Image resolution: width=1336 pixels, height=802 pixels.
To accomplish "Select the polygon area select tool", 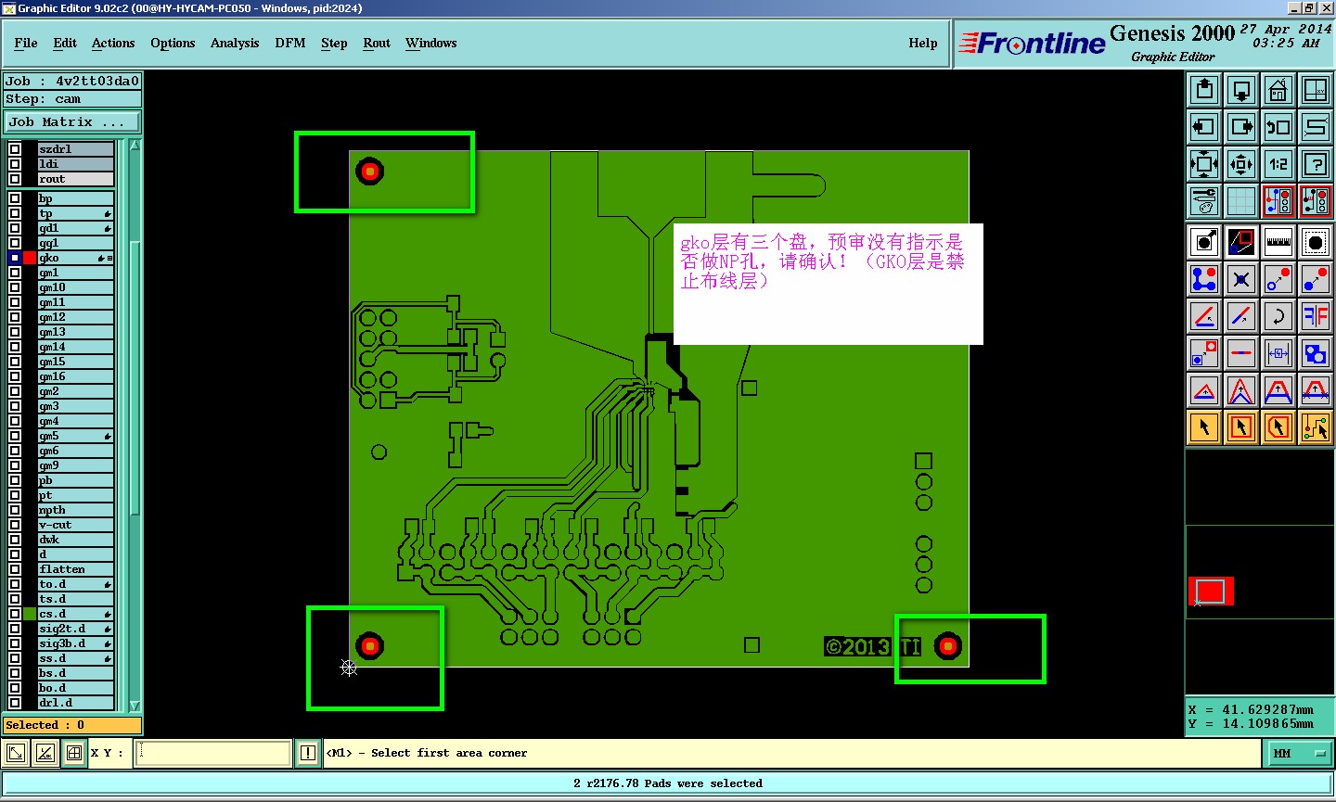I will click(1278, 427).
